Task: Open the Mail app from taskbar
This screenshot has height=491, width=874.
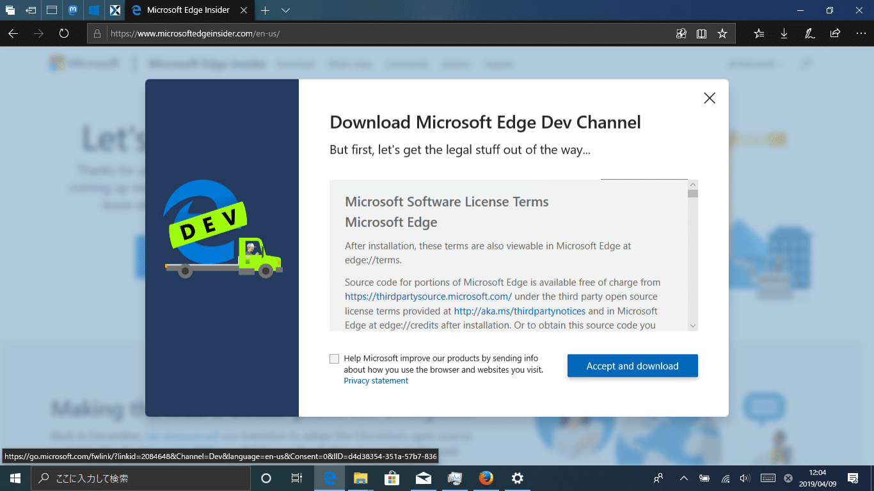Action: coord(424,478)
